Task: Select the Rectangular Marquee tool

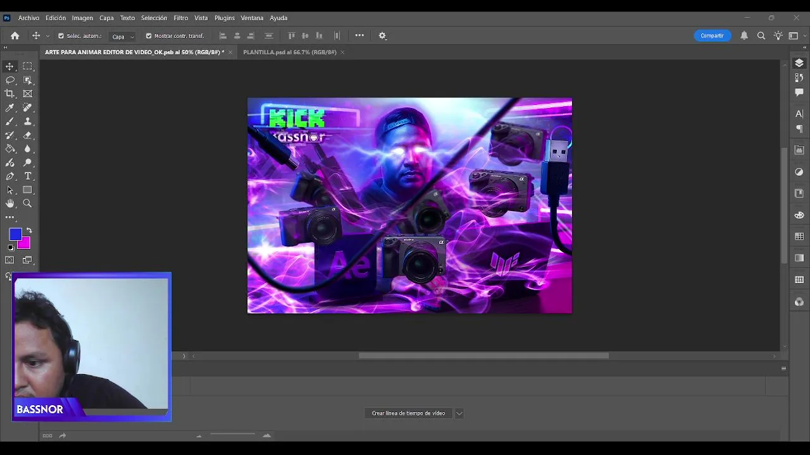Action: pos(28,66)
